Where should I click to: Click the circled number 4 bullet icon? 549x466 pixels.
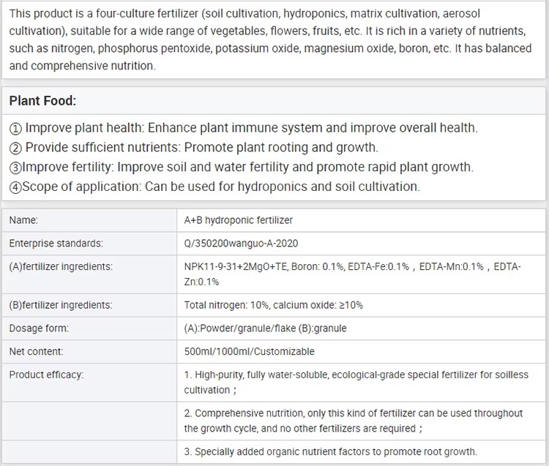(15, 187)
